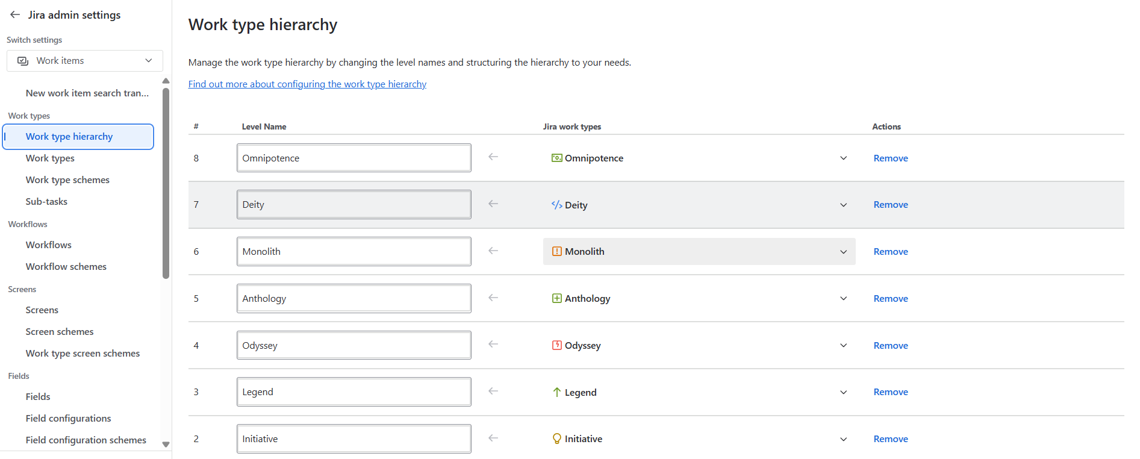Click the left arrow in the Monolith row
This screenshot has height=459, width=1140.
pos(493,251)
